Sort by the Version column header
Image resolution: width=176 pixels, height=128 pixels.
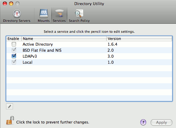[139, 39]
